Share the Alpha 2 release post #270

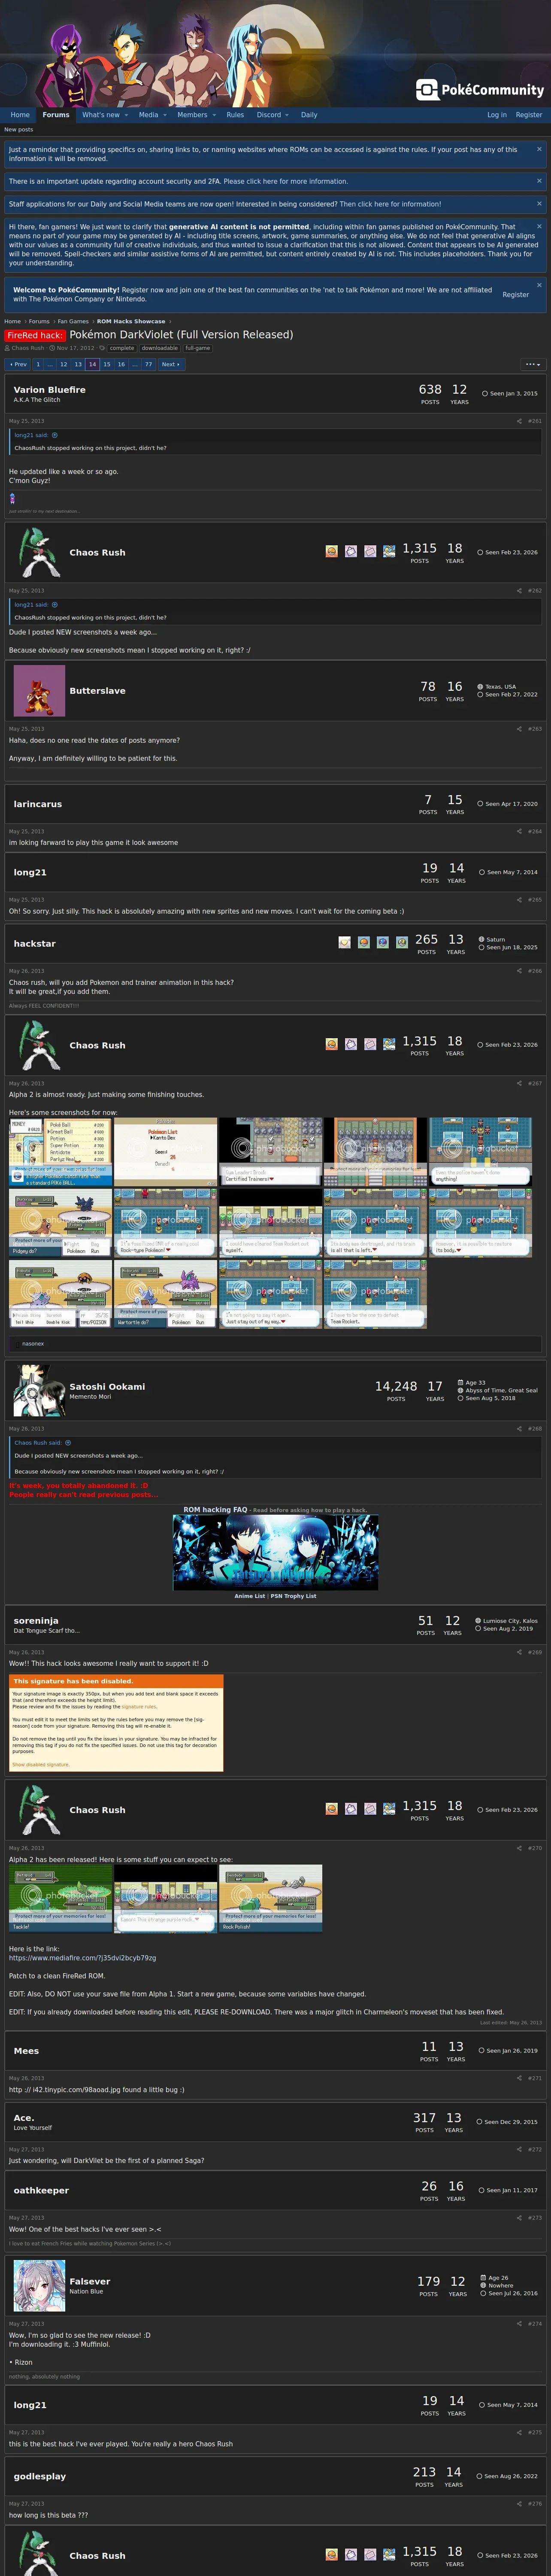click(519, 1847)
